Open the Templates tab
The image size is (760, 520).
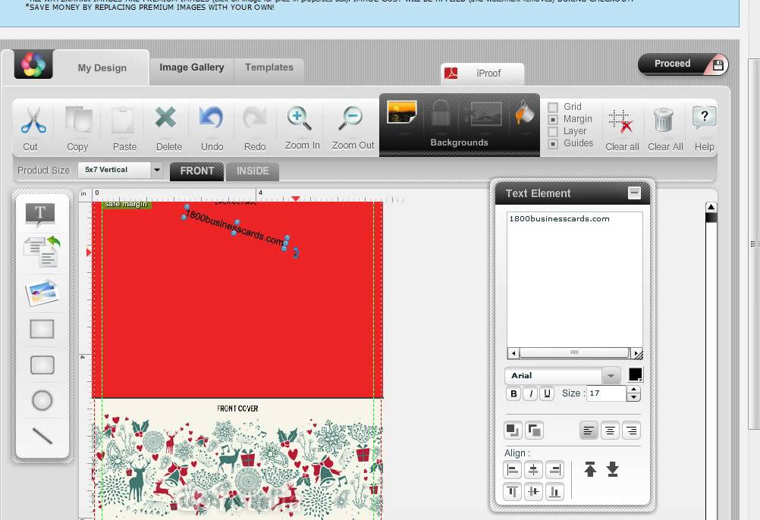coord(269,67)
